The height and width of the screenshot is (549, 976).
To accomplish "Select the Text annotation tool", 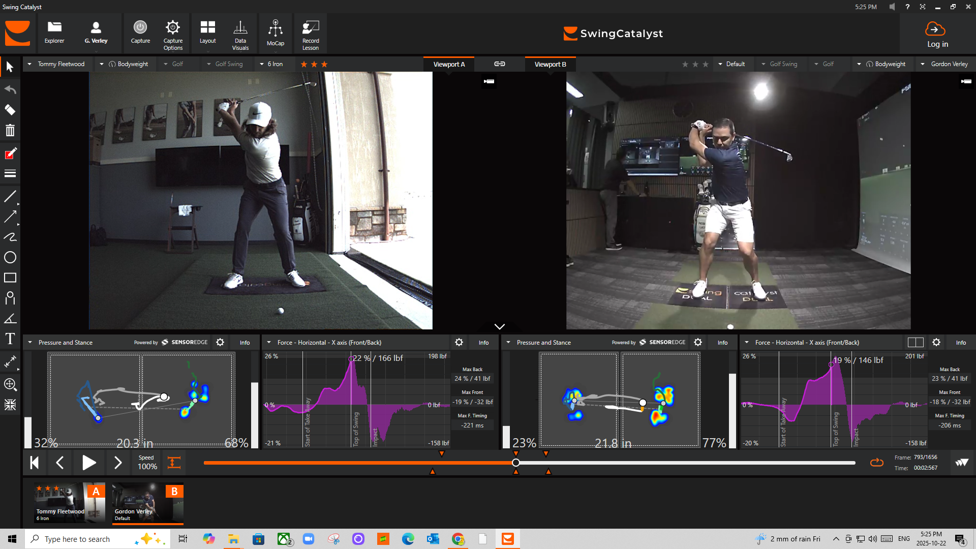I will 10,339.
